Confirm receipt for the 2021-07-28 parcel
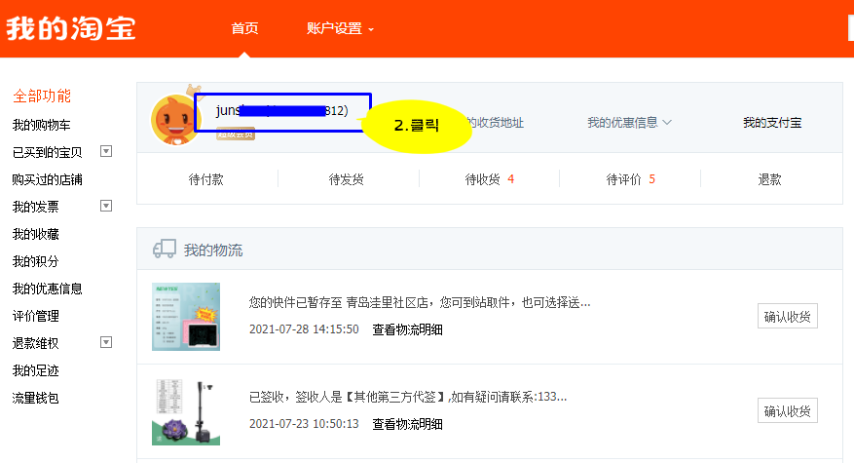The image size is (854, 463). pos(787,316)
